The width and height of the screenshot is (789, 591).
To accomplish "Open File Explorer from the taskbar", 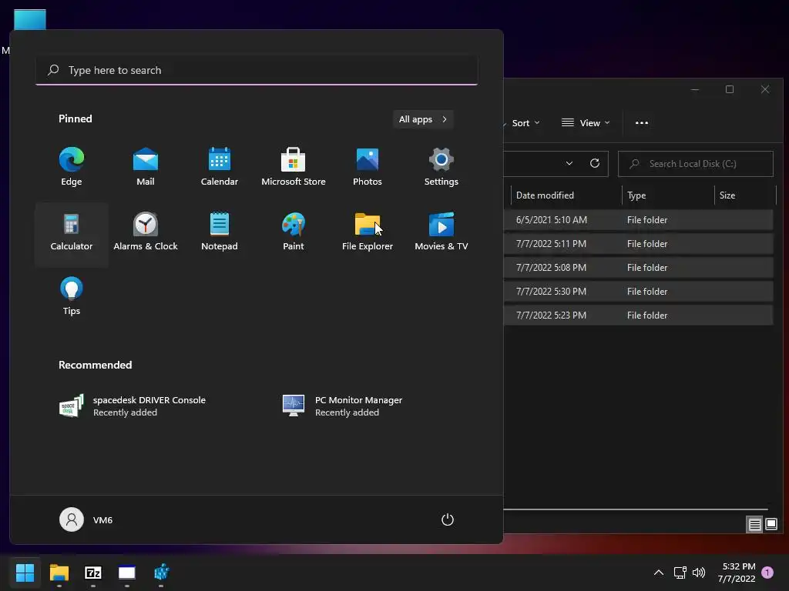I will 59,573.
